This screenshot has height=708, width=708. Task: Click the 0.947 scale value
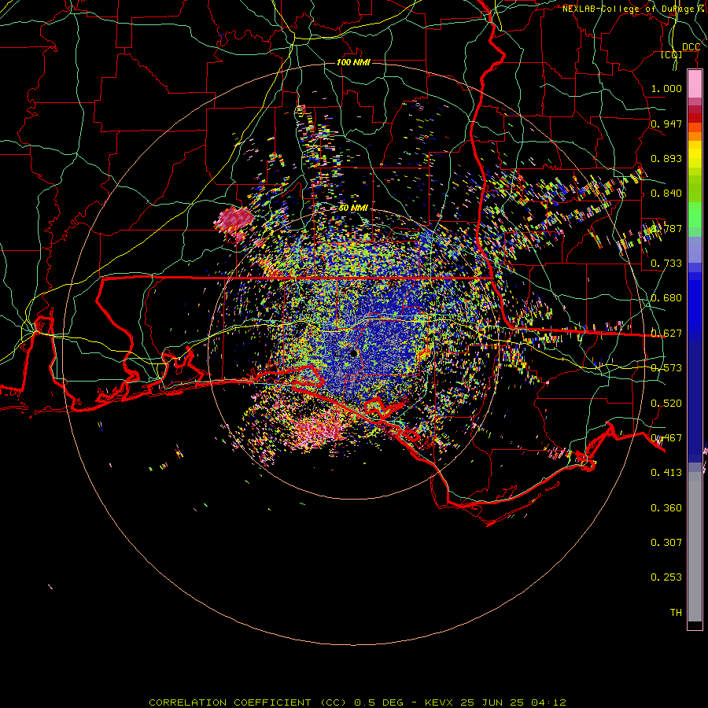click(666, 124)
